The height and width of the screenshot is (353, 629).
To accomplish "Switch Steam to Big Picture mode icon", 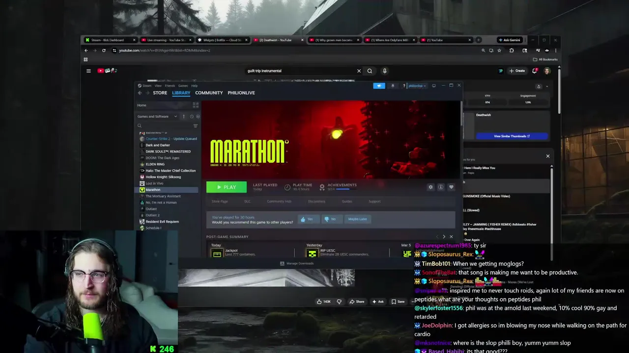I will [434, 86].
